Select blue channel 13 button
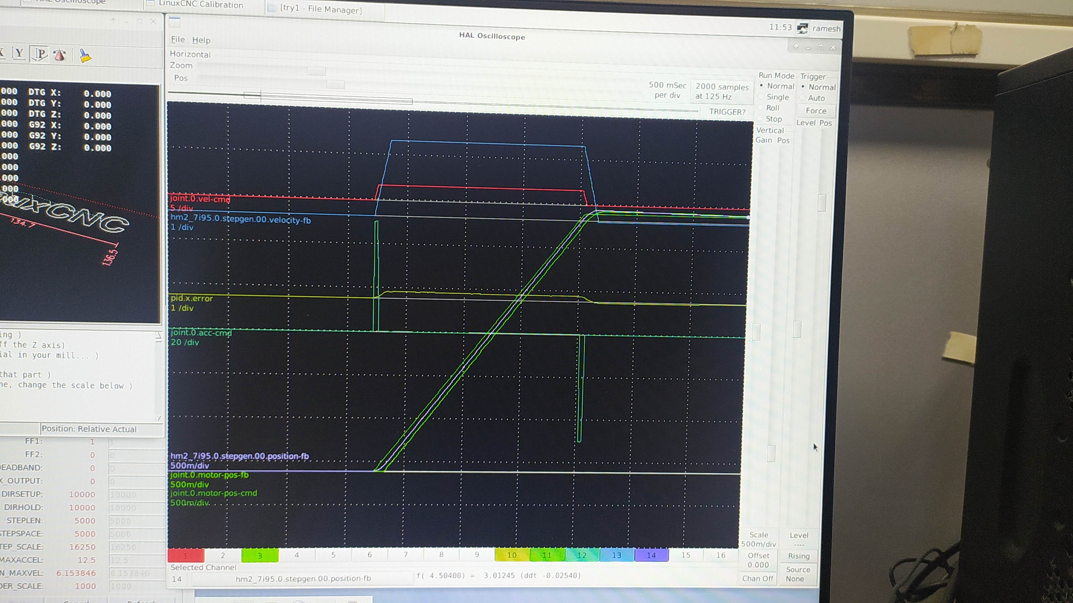Image resolution: width=1073 pixels, height=603 pixels. (617, 555)
